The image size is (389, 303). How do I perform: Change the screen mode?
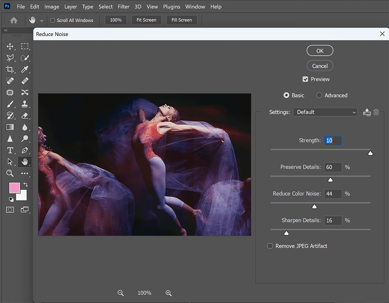(25, 210)
